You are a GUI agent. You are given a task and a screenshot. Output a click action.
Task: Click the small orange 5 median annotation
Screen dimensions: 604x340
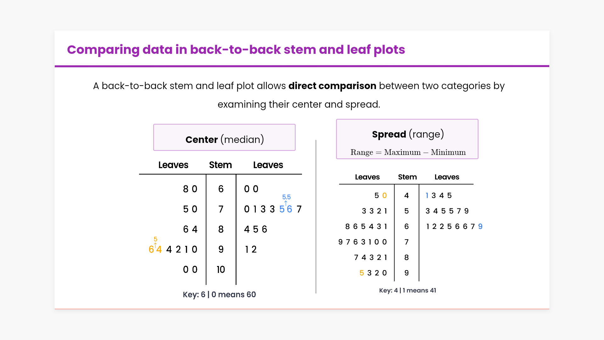[155, 239]
